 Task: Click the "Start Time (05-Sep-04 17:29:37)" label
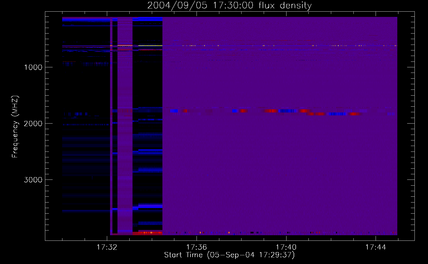(x=229, y=255)
